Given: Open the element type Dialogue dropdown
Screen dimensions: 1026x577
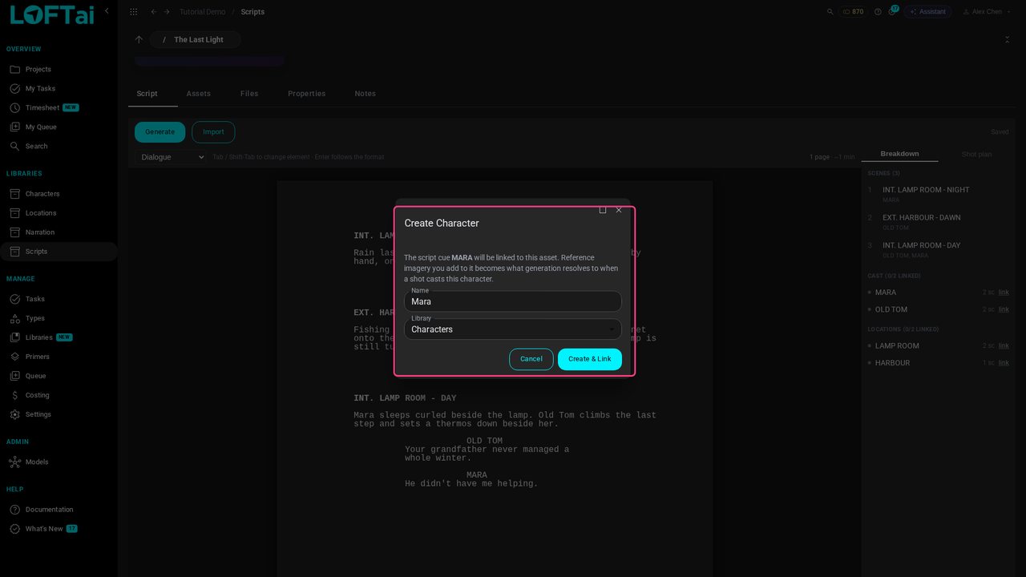Looking at the screenshot, I should click(172, 157).
